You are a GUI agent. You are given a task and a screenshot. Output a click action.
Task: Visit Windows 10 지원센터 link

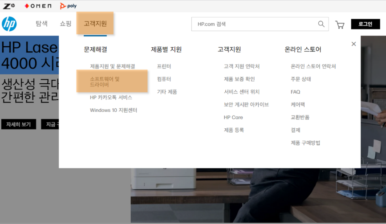pos(114,110)
